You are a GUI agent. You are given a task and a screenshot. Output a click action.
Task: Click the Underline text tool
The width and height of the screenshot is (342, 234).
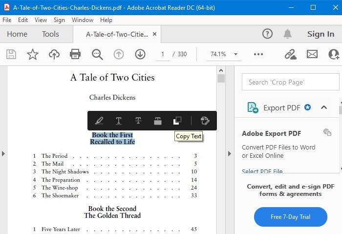pos(119,121)
